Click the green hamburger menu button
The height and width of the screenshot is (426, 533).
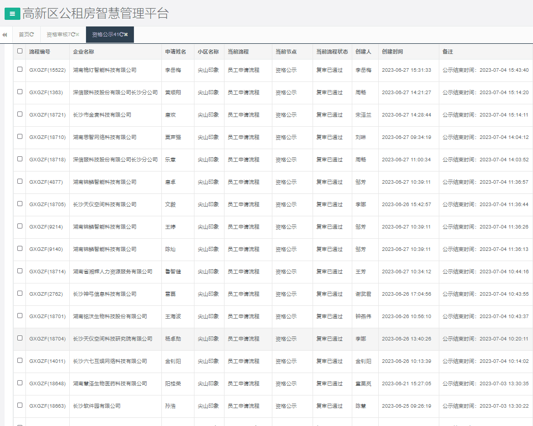pyautogui.click(x=12, y=14)
